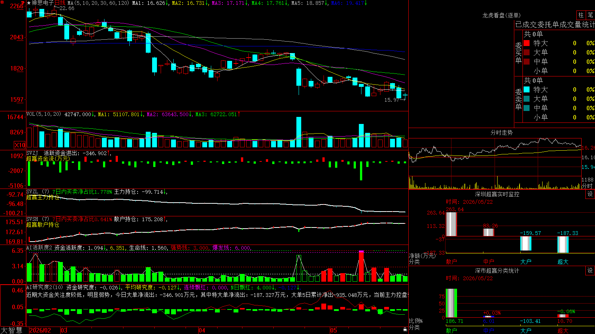
Task: Click the 03 month marker on timeline
Action: click(64, 330)
